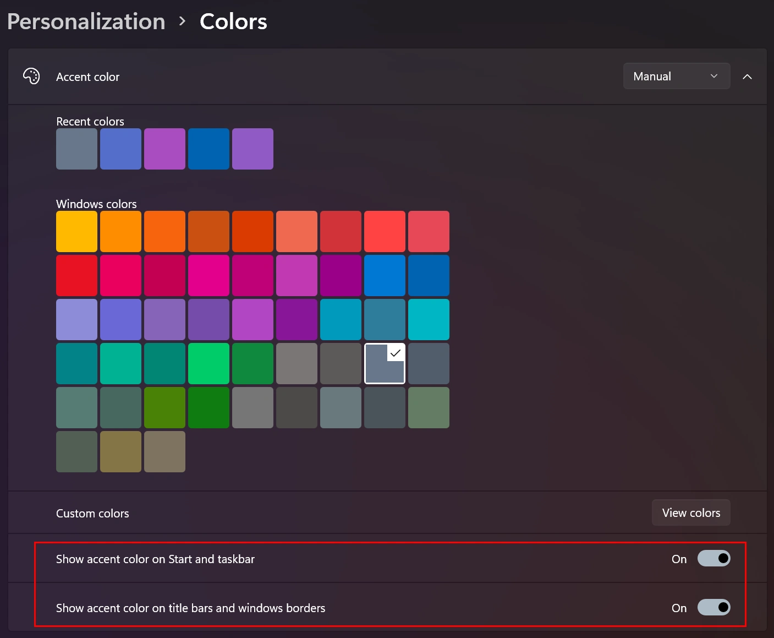The height and width of the screenshot is (638, 774).
Task: Click the Windows colors label
Action: click(x=96, y=204)
